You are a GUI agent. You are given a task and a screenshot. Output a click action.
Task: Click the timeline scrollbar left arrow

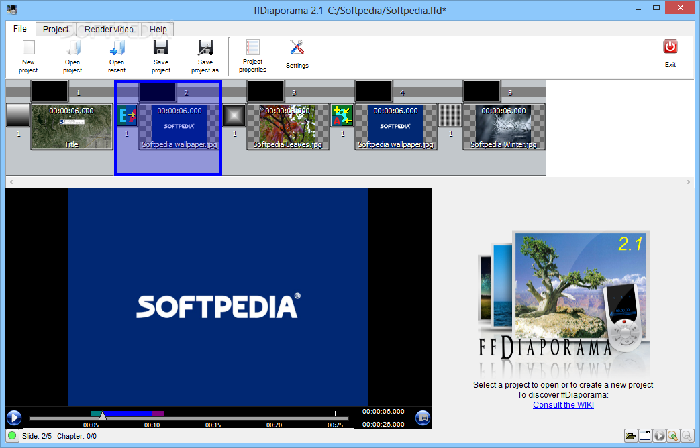tap(11, 182)
